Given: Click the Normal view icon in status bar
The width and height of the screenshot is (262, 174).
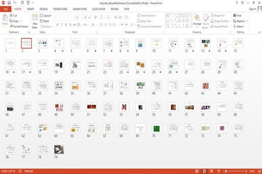Looking at the screenshot, I should (x=197, y=171).
